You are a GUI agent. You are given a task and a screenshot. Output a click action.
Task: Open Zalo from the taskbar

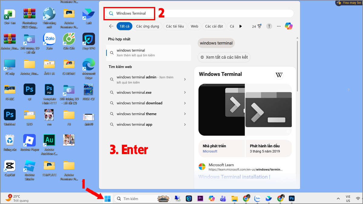[257, 199]
